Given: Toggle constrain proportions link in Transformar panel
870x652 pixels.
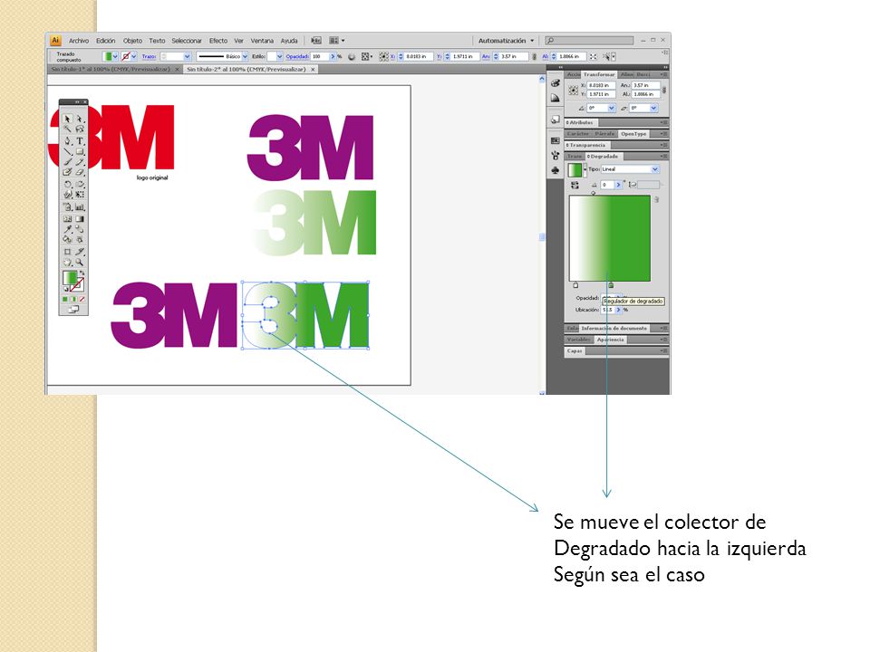Looking at the screenshot, I should point(664,90).
